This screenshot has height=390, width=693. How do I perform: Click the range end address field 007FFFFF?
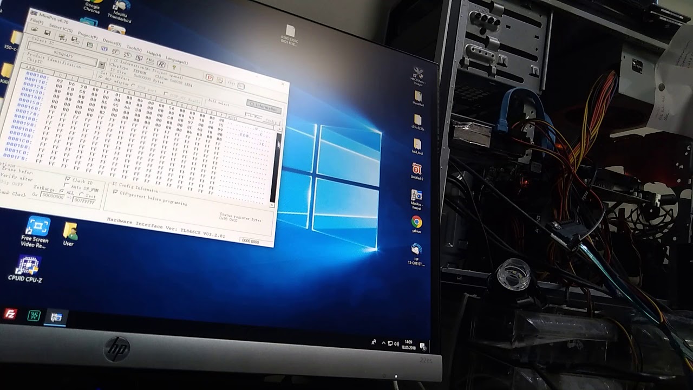[x=84, y=201]
